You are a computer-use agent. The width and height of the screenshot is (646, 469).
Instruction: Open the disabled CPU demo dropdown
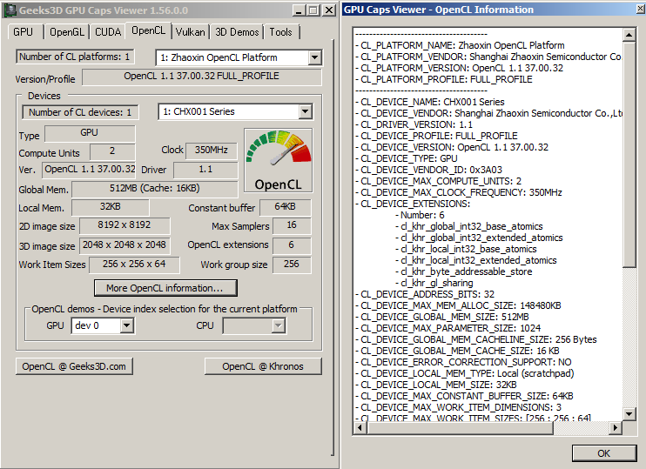(x=278, y=325)
